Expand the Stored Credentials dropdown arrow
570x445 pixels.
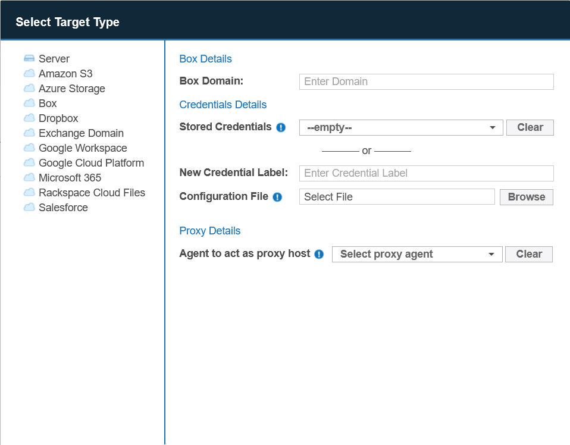click(x=493, y=127)
